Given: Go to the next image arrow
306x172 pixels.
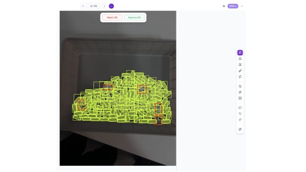Looking at the screenshot, I should (x=104, y=6).
